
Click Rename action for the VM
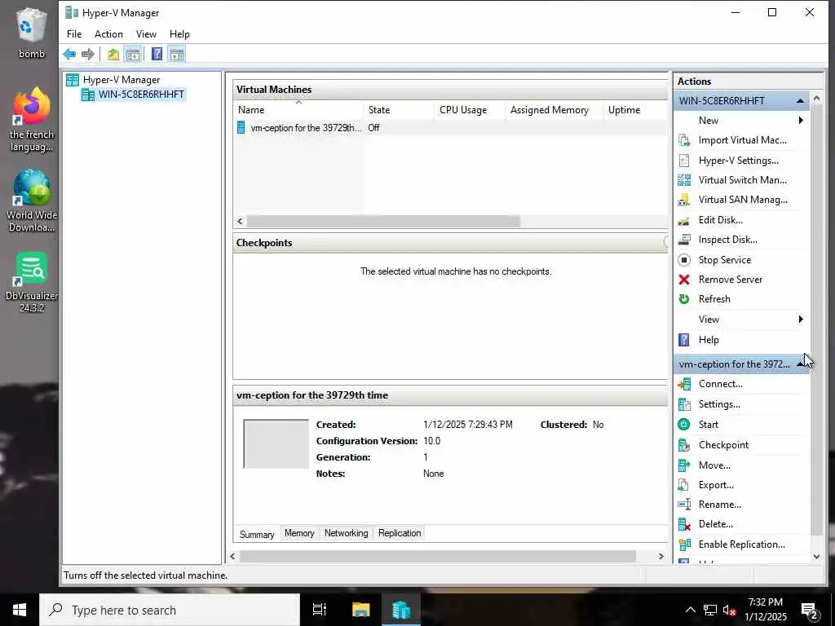point(719,504)
